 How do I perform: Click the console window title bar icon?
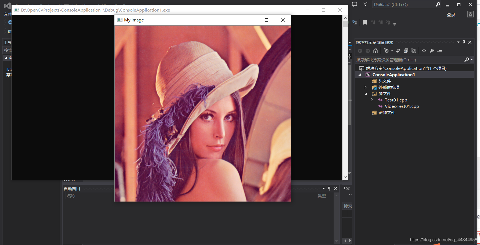(17, 10)
